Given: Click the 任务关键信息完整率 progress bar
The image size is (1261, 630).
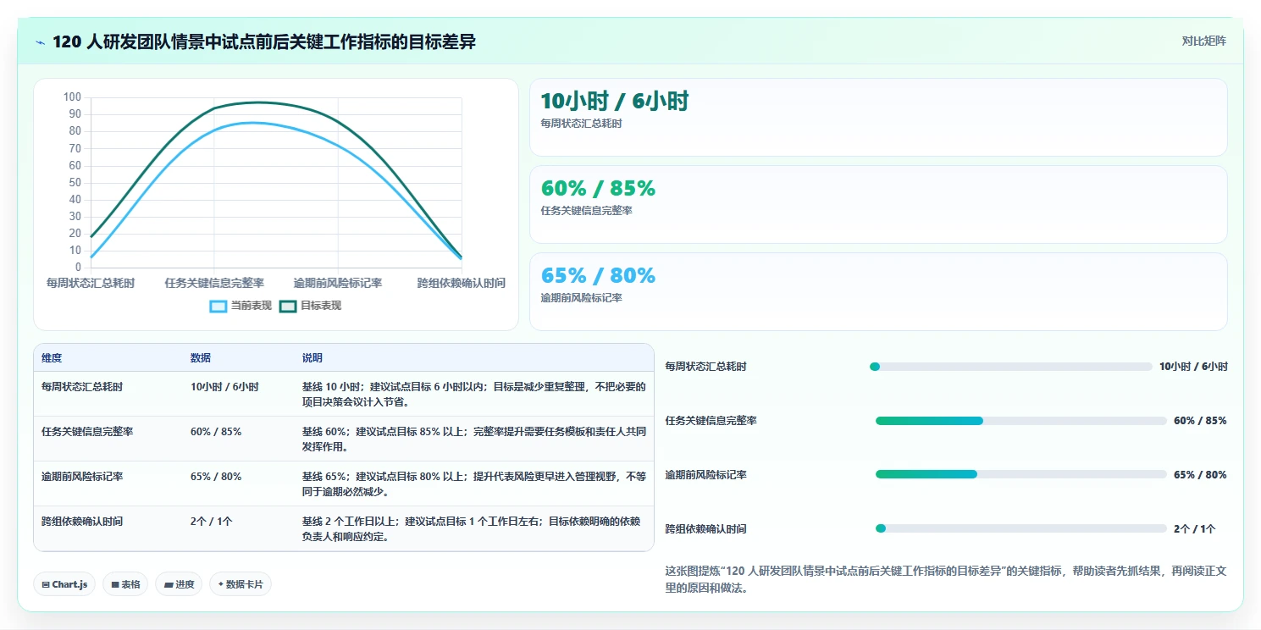Looking at the screenshot, I should [1021, 421].
